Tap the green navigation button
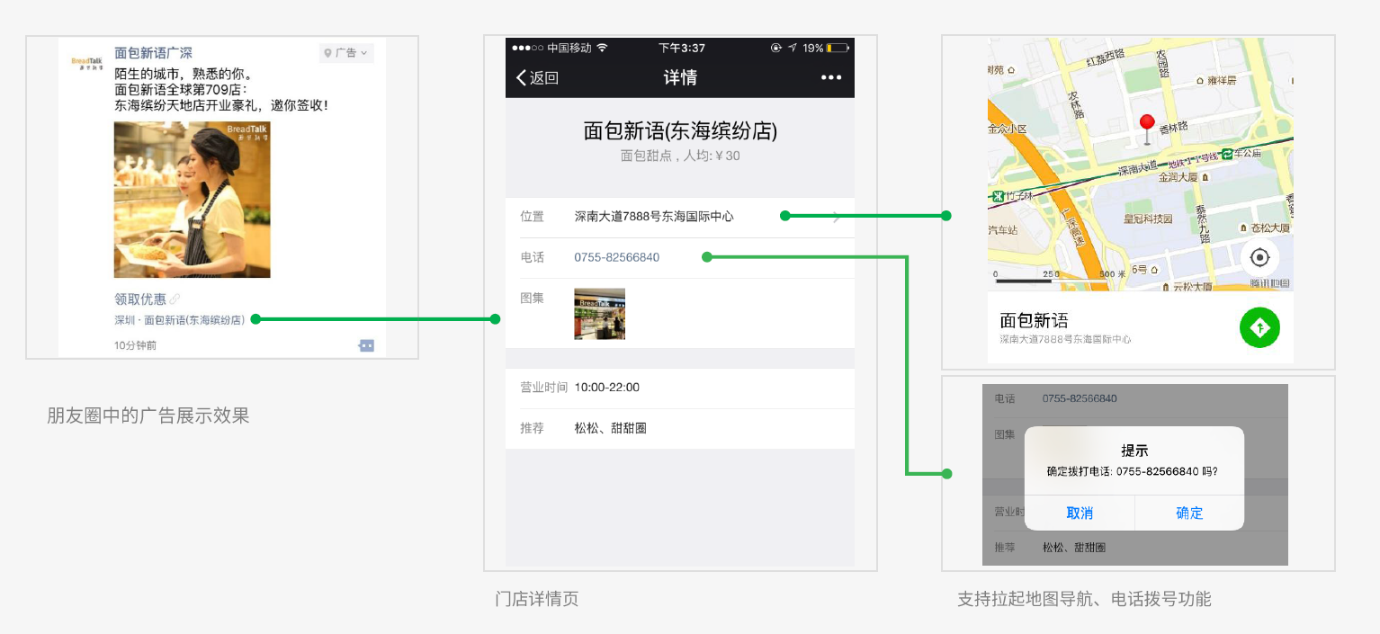Viewport: 1380px width, 634px height. [x=1259, y=328]
